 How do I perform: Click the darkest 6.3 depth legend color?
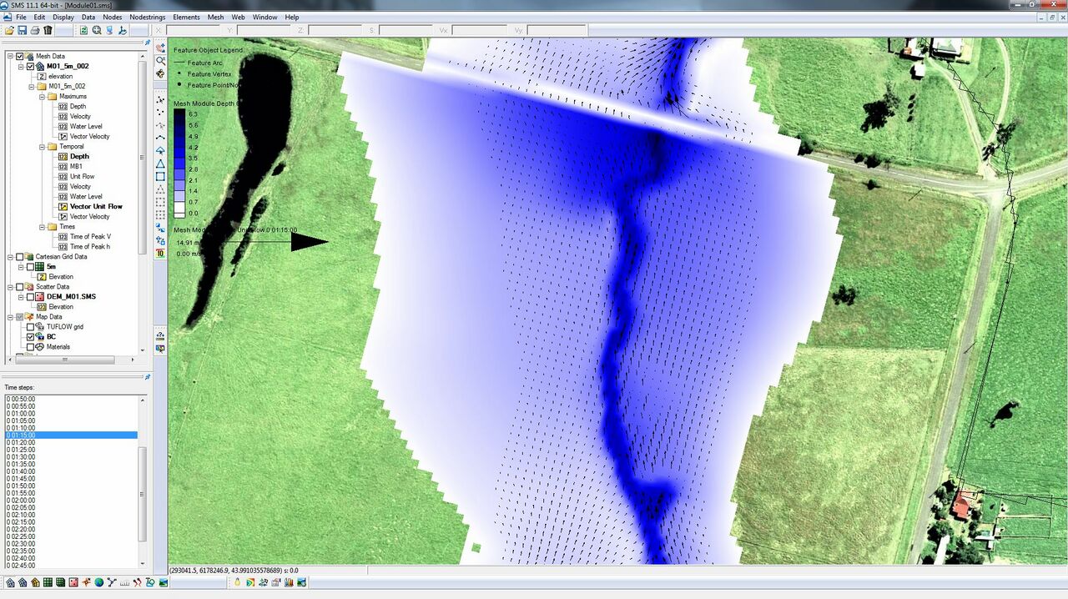[181, 114]
